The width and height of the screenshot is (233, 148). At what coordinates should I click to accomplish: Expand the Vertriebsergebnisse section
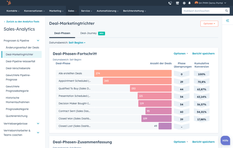[x=38, y=124]
